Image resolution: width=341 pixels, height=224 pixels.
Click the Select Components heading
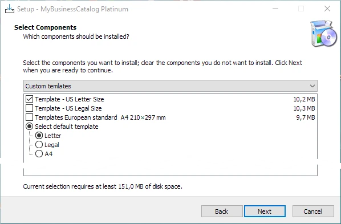(45, 27)
